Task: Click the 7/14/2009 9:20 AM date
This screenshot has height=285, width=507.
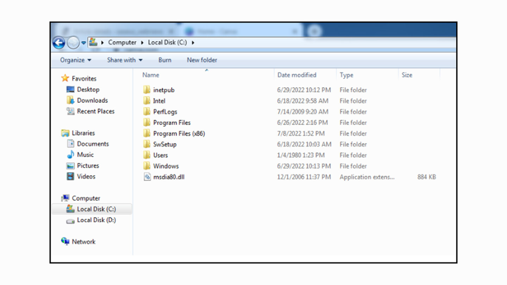Action: (303, 112)
